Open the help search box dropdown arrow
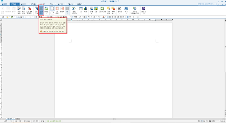 pyautogui.click(x=216, y=4)
